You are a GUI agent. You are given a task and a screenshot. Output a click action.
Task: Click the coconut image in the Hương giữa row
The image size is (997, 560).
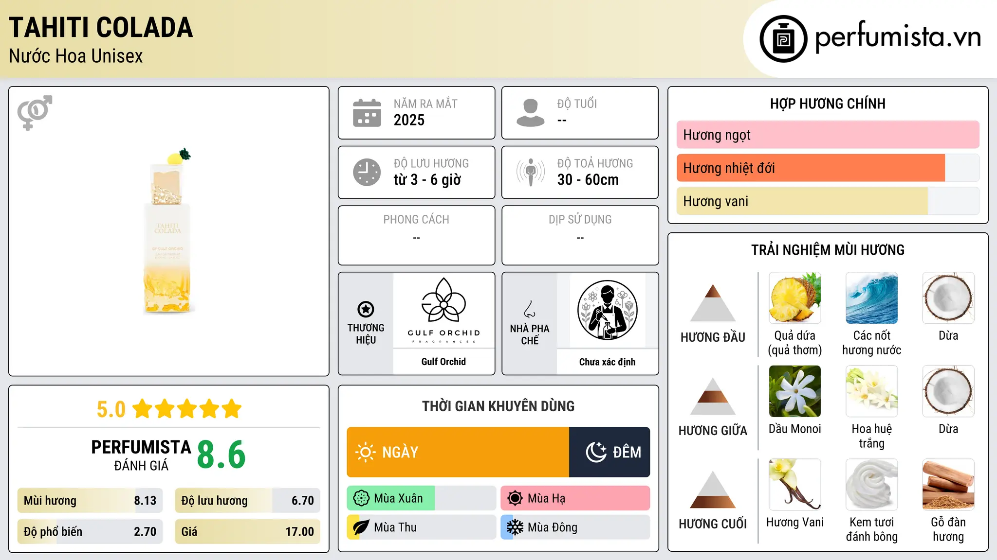coord(948,391)
